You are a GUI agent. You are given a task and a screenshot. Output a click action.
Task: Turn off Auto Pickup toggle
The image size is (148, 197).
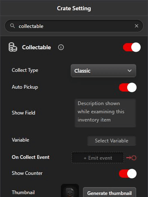pos(128,87)
